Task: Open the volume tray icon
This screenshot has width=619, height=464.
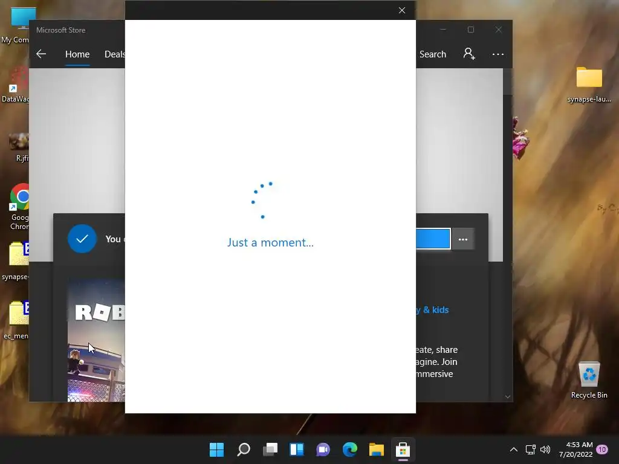Action: coord(545,449)
